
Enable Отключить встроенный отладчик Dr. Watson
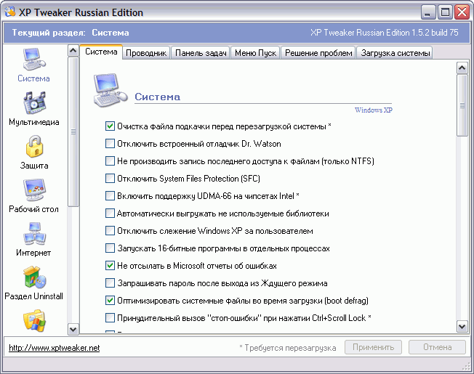110,143
